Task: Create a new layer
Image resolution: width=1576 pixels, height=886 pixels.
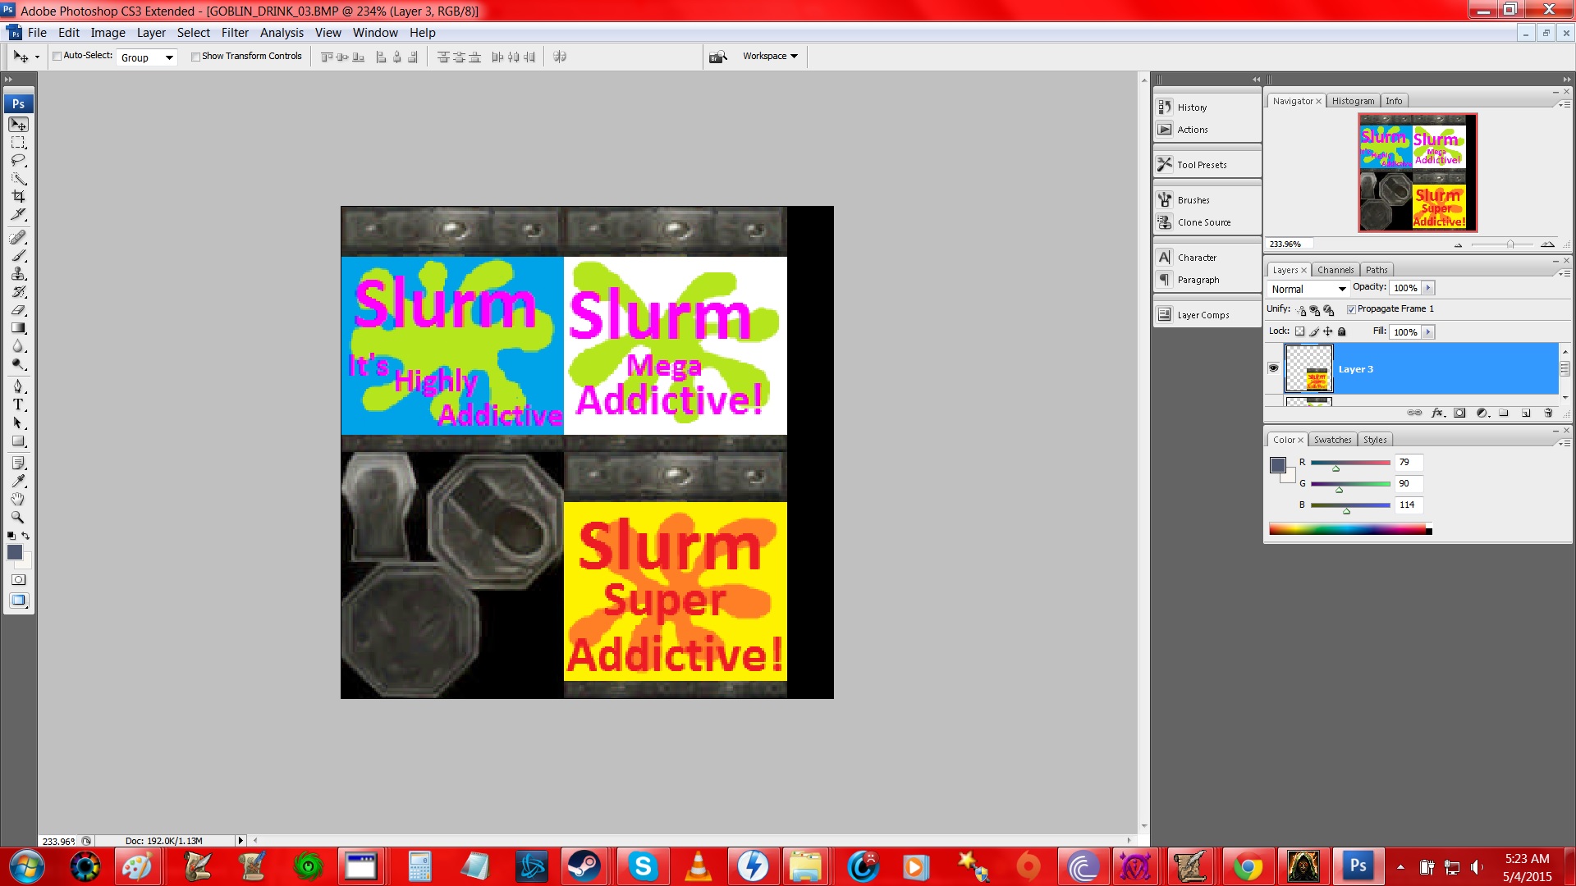Action: [x=1526, y=413]
